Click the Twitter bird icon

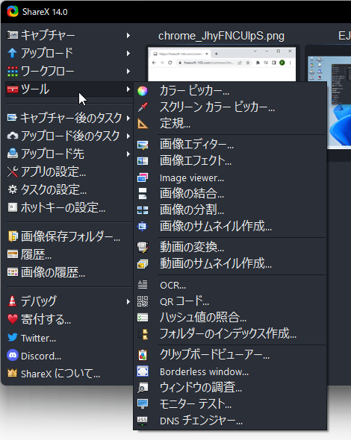click(13, 337)
